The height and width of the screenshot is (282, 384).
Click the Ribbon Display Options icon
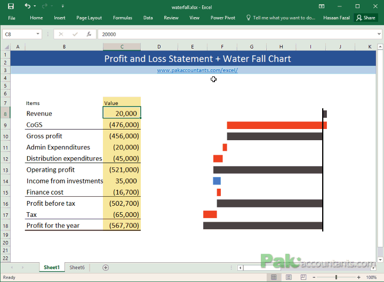322,6
